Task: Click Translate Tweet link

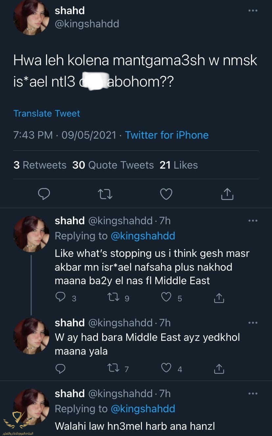Action: (47, 114)
